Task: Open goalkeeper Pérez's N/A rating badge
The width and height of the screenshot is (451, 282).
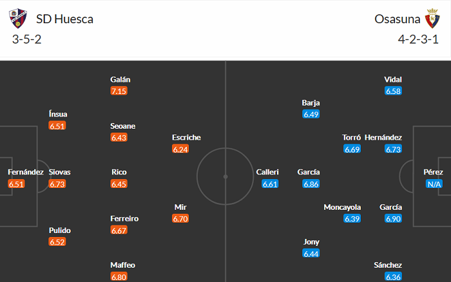Action: 434,184
